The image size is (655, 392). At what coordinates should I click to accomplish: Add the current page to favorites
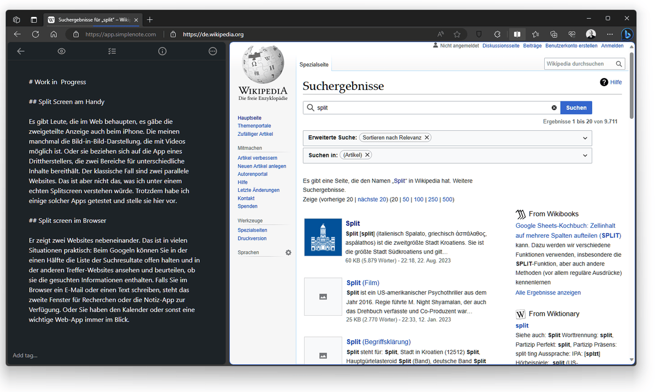coord(457,34)
